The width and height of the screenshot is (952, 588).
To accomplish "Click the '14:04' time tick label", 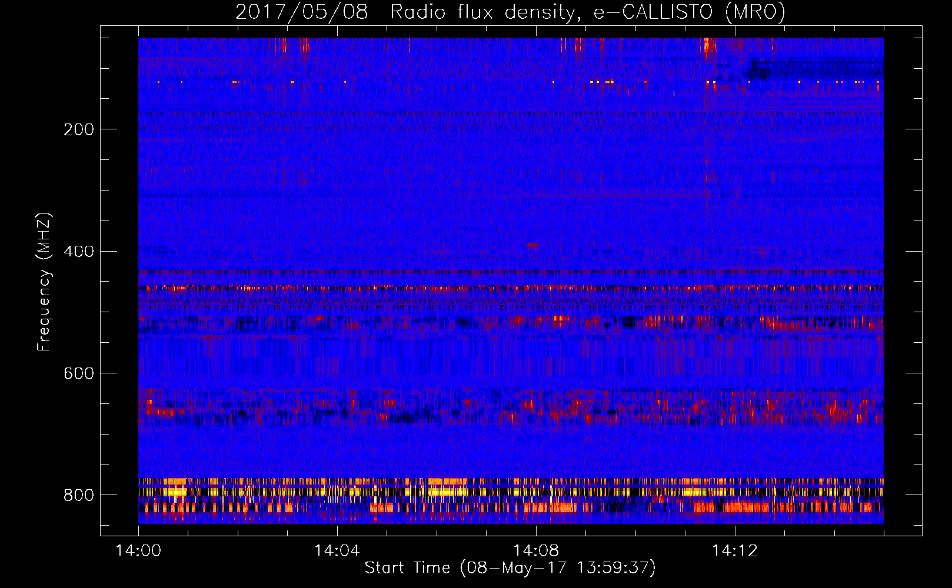I will click(337, 550).
